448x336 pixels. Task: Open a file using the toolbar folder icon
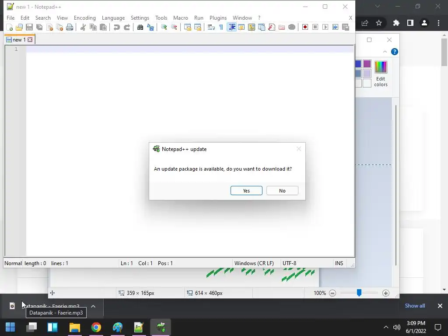coord(19,27)
